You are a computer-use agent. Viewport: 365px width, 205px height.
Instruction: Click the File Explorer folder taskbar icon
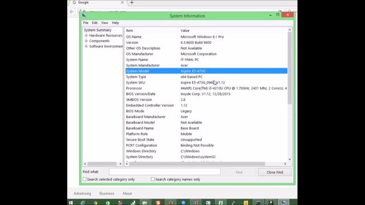[x=145, y=203]
